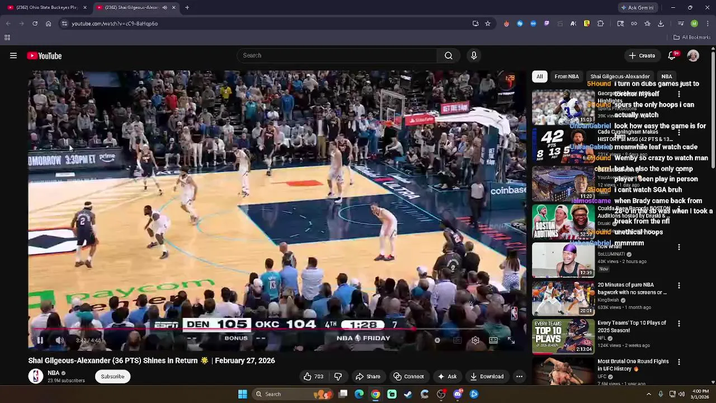Open the Shazam extension icon
The width and height of the screenshot is (716, 403).
click(x=520, y=24)
